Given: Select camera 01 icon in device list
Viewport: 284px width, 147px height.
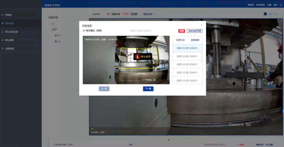Looking at the screenshot, I should pos(56,36).
